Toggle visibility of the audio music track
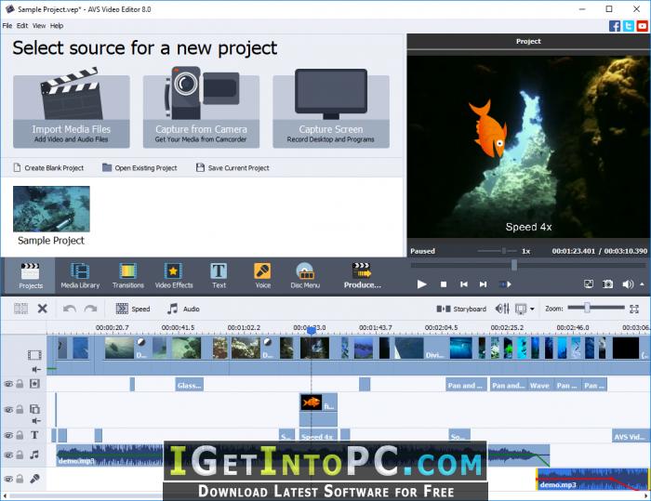This screenshot has width=651, height=501. point(8,455)
